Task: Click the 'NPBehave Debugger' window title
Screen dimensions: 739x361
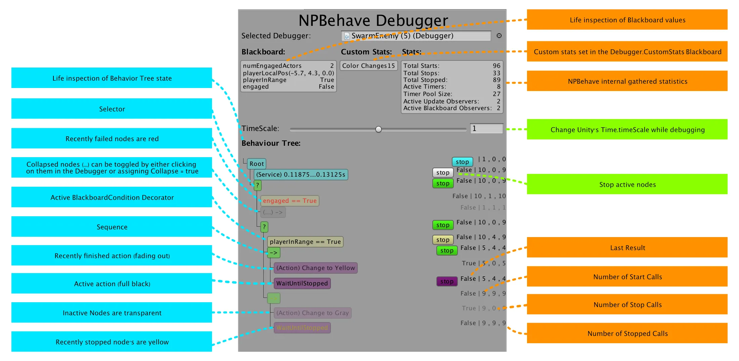Action: coord(373,20)
